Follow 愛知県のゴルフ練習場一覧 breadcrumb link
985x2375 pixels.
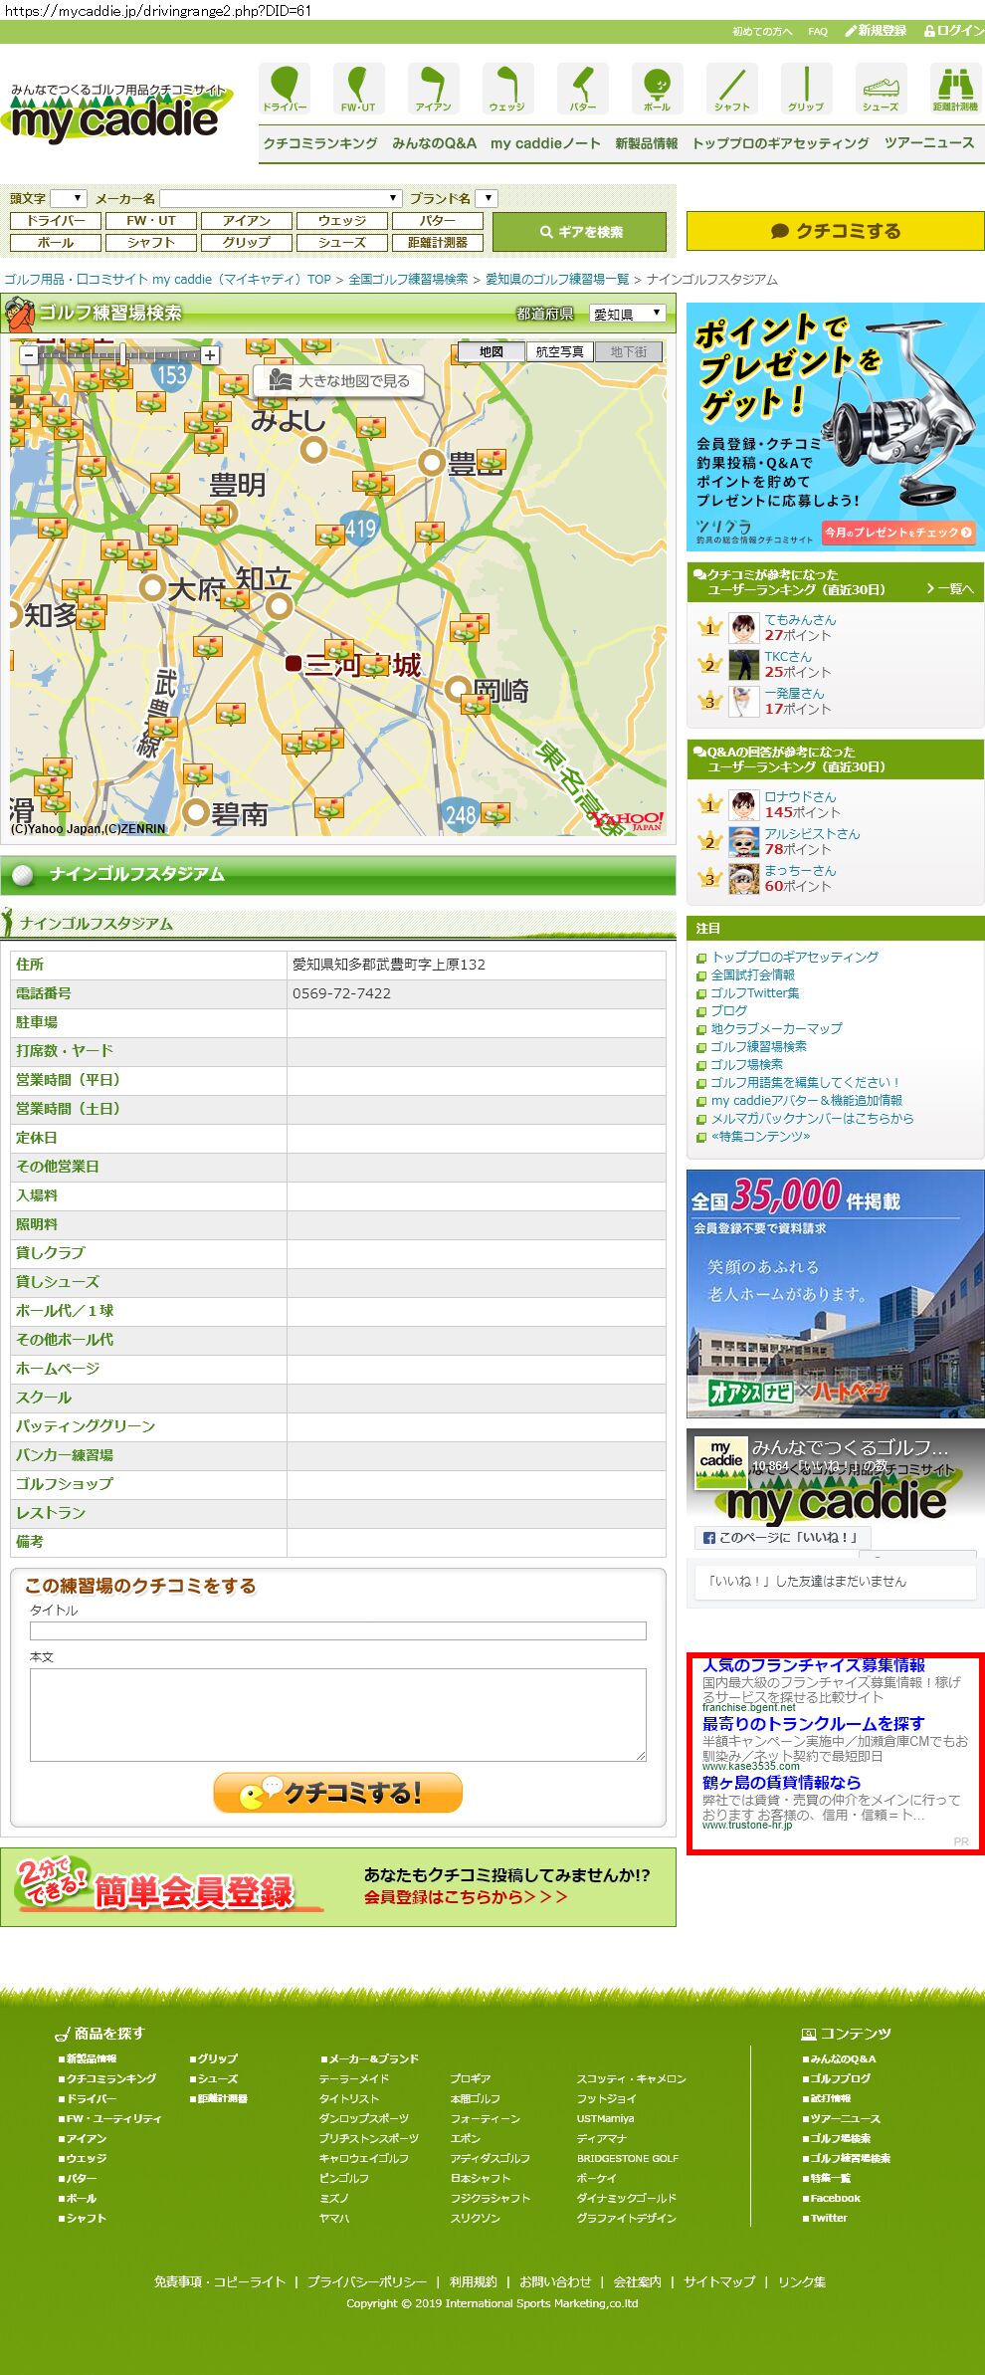click(x=557, y=280)
